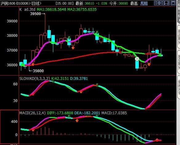Image resolution: width=180 pixels, height=145 pixels.
Task: Toggle the split panel layout icon
Action: [167, 3]
